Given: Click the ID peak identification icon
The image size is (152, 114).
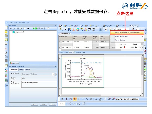Looking at the screenshot, I should (x=65, y=29).
